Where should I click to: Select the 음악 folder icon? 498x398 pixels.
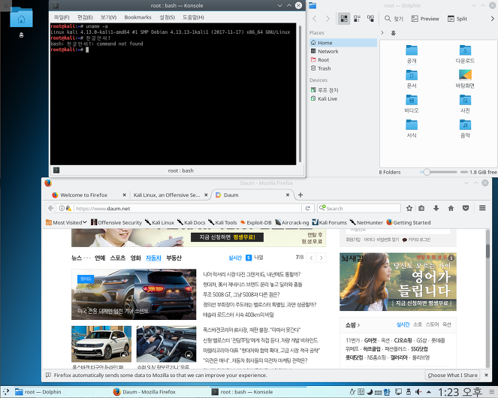point(465,125)
